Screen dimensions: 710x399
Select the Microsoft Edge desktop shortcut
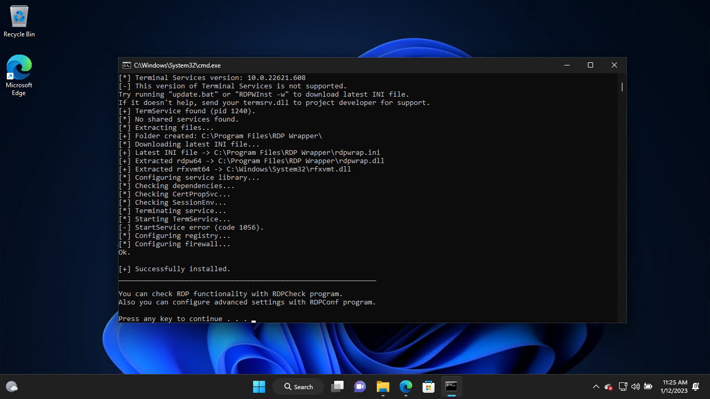(19, 75)
